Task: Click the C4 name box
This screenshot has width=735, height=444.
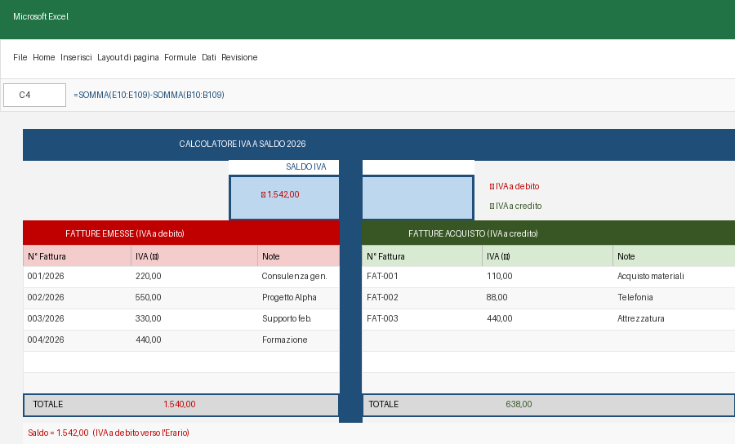Action: tap(34, 95)
